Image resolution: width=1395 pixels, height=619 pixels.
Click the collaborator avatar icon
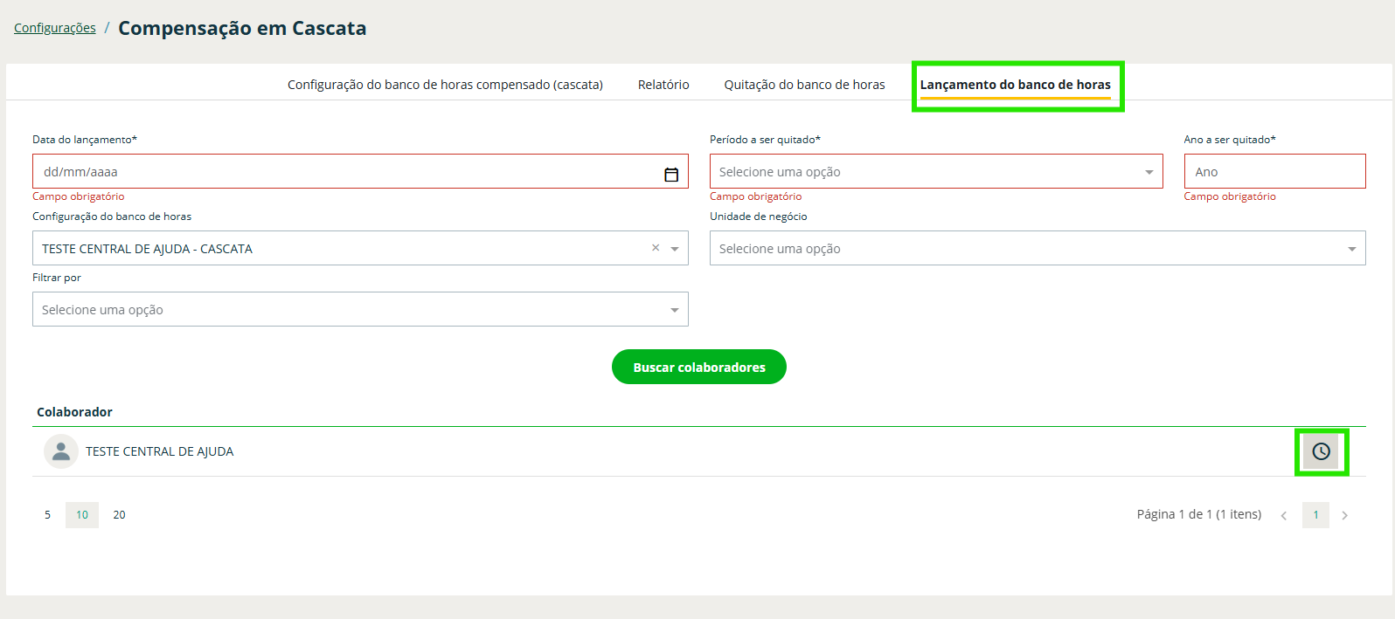[x=61, y=451]
